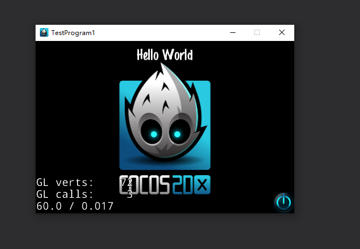Click the "TestProgram1" window title text

pyautogui.click(x=73, y=33)
